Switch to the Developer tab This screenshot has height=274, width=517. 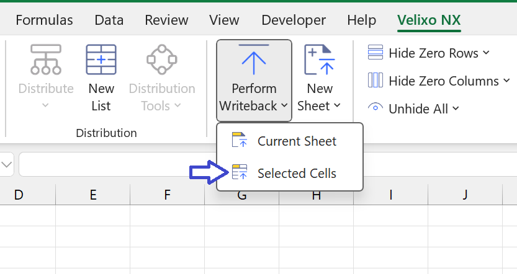click(294, 20)
